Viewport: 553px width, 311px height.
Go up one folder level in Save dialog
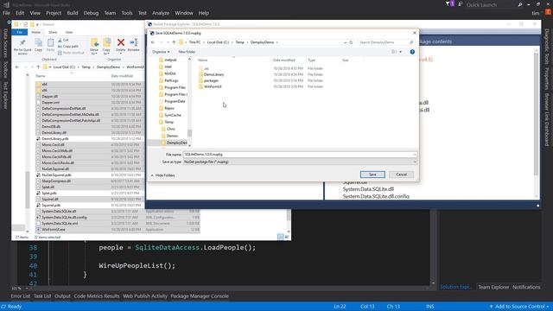coord(174,42)
